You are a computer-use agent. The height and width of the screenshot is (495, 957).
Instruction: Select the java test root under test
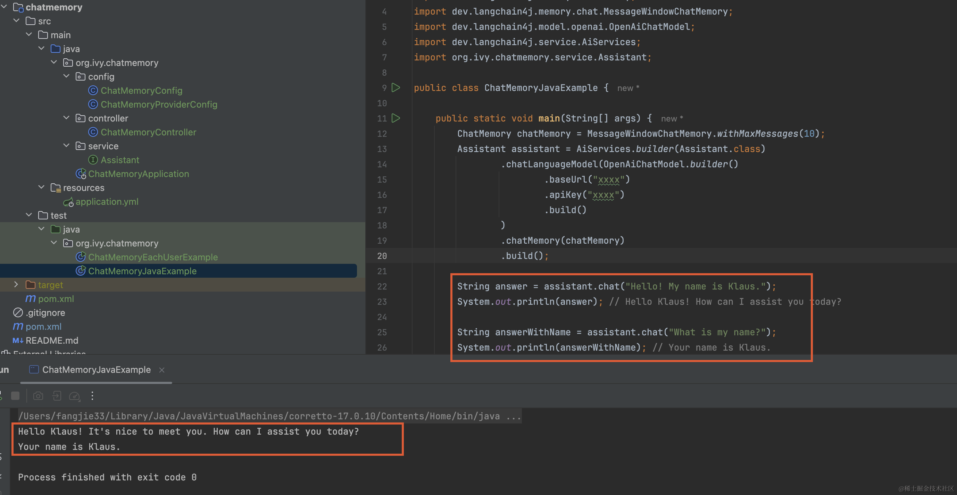pos(182,229)
